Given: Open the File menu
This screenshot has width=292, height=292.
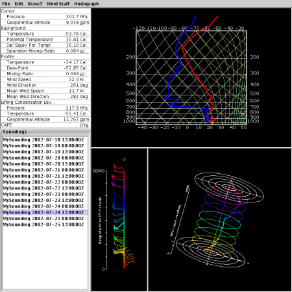Looking at the screenshot, I should (x=6, y=4).
